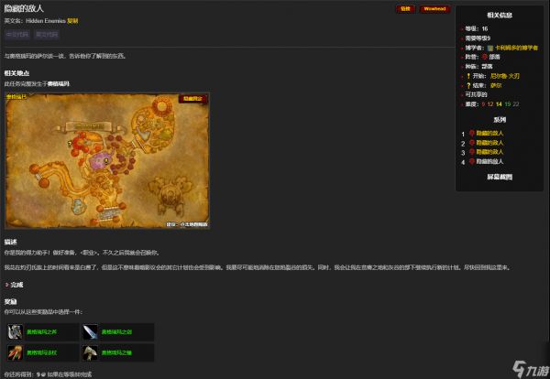Viewport: 550px width, 379px height.
Task: Click the 奖励 section heading
Action: coord(10,301)
